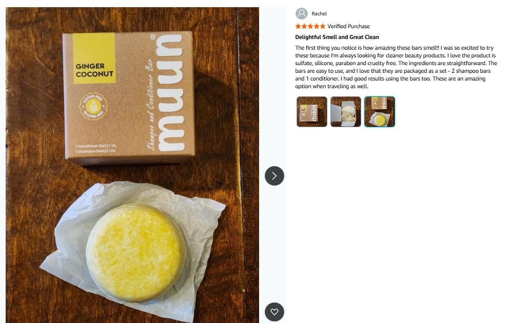
Task: Select third thumbnail with yellow bar
Action: 380,112
